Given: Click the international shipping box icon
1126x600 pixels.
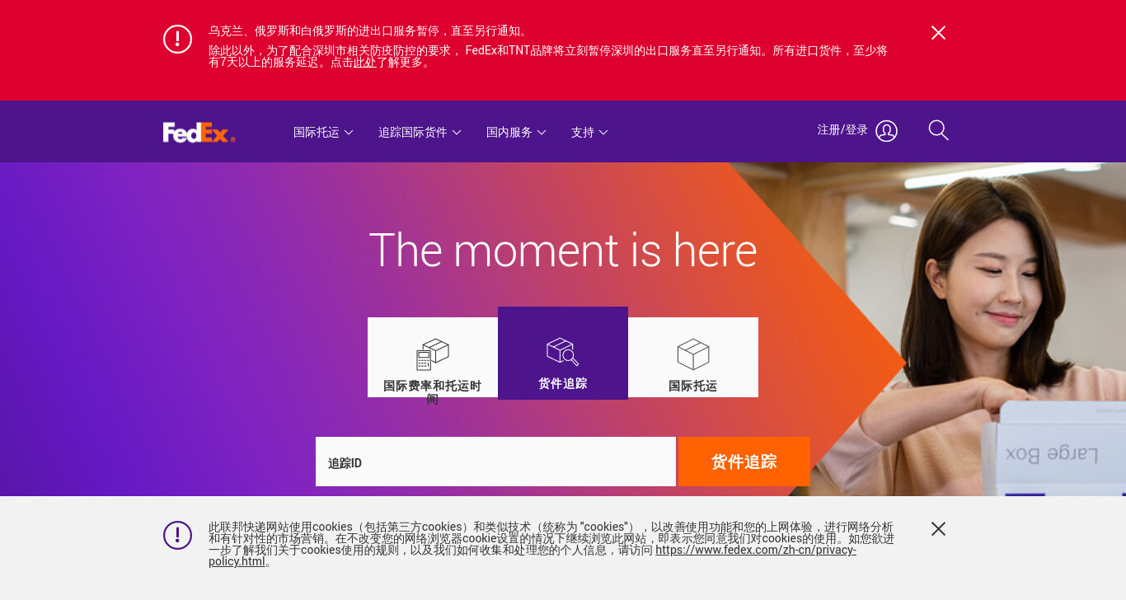Looking at the screenshot, I should 693,354.
